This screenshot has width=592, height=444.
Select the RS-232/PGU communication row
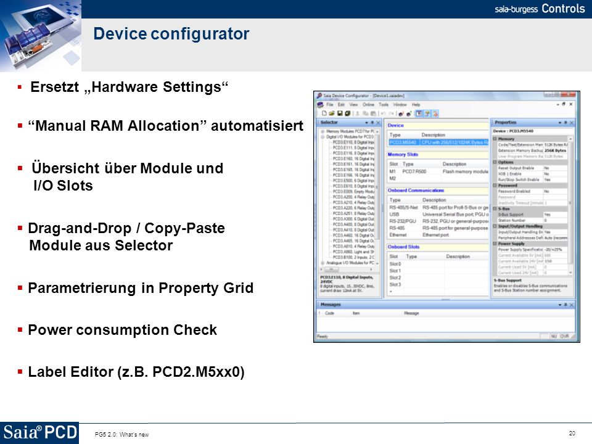coord(438,221)
